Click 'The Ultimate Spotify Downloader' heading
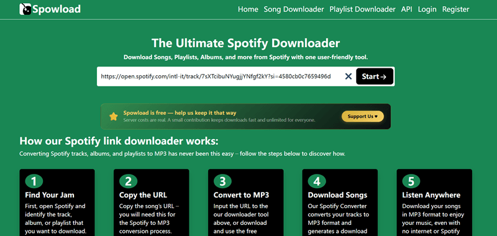The width and height of the screenshot is (497, 236). click(x=245, y=43)
